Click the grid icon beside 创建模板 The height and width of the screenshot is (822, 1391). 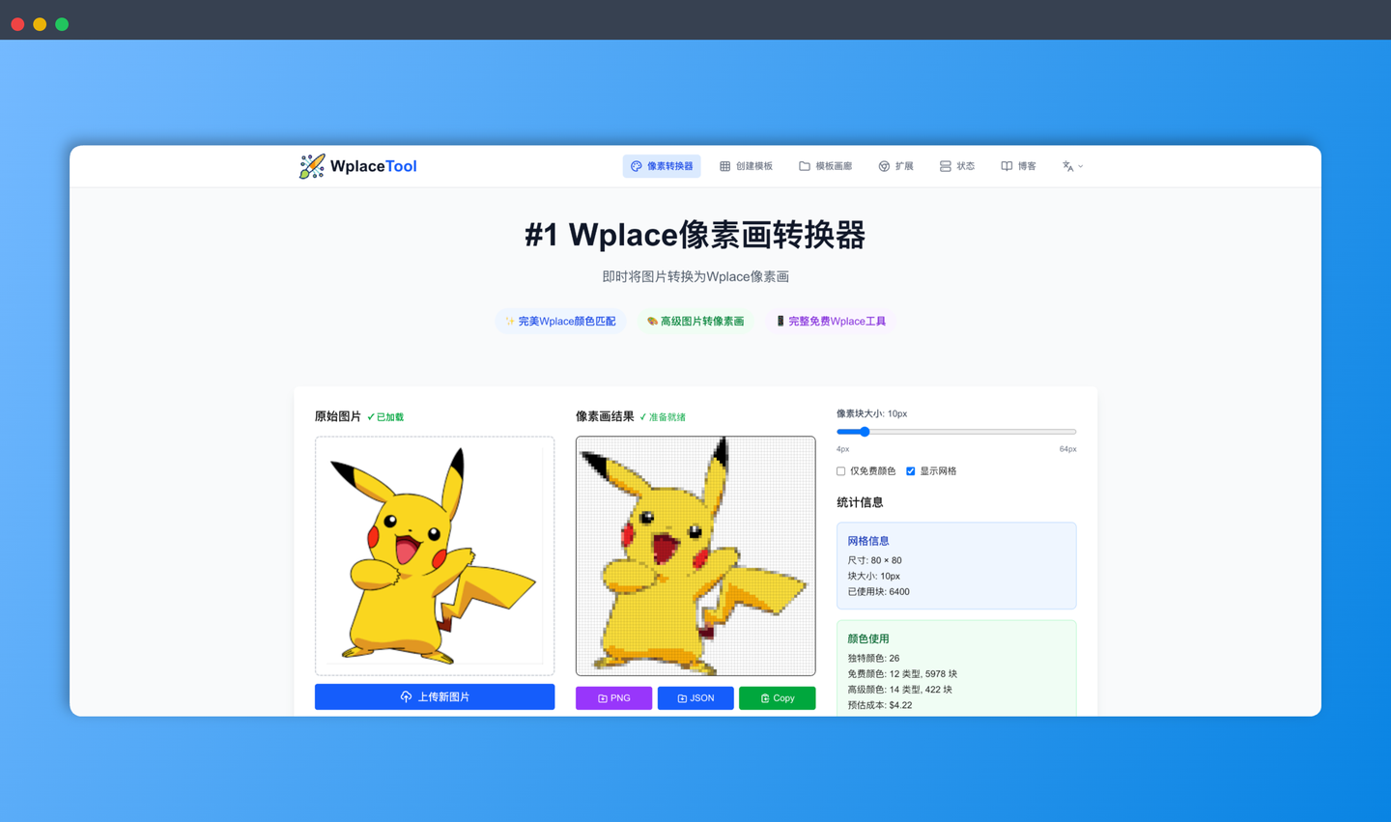724,165
